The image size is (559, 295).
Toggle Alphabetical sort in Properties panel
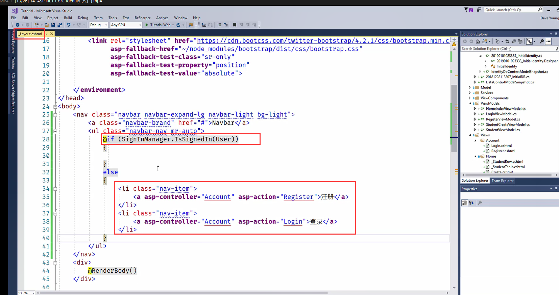pyautogui.click(x=471, y=203)
